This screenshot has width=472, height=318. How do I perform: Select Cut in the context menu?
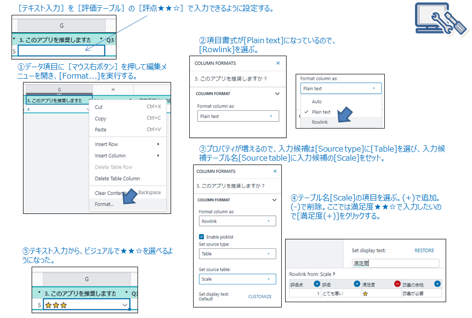tap(127, 107)
